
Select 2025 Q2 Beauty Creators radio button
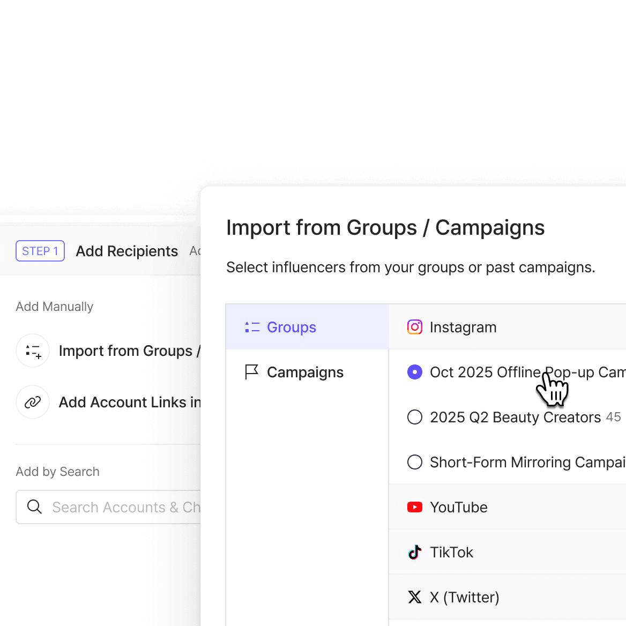coord(415,417)
